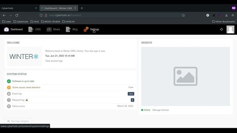Click the Request log icon

(9, 100)
